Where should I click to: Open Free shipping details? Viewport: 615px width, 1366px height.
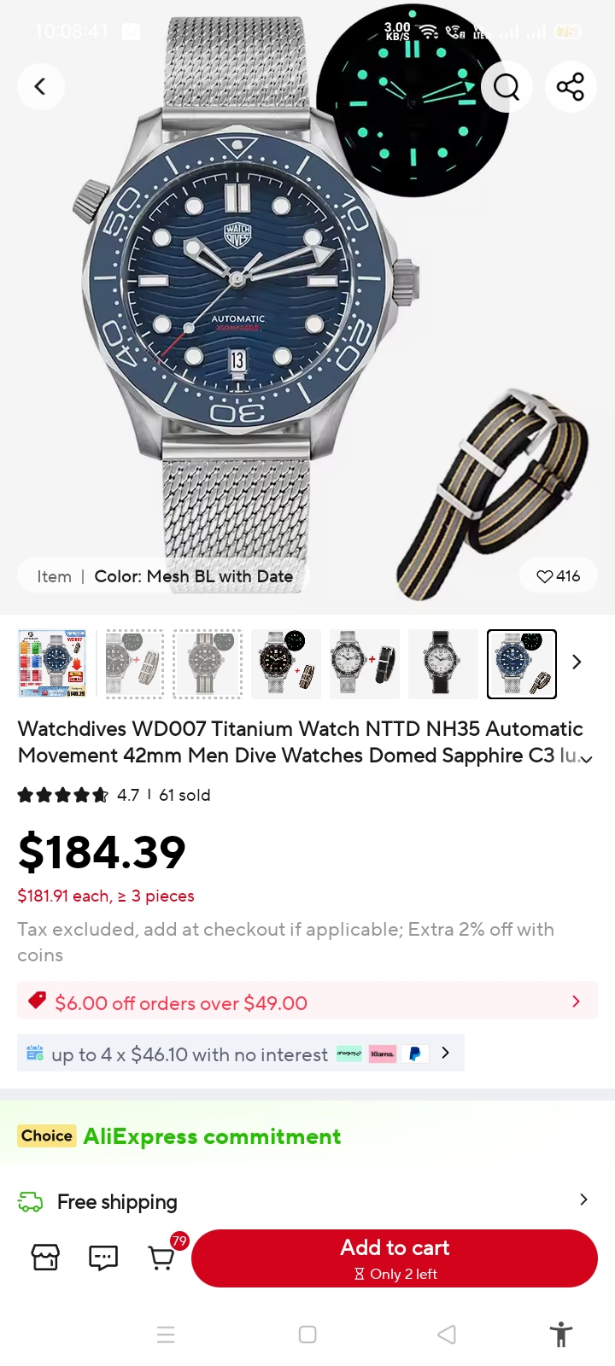(307, 1201)
